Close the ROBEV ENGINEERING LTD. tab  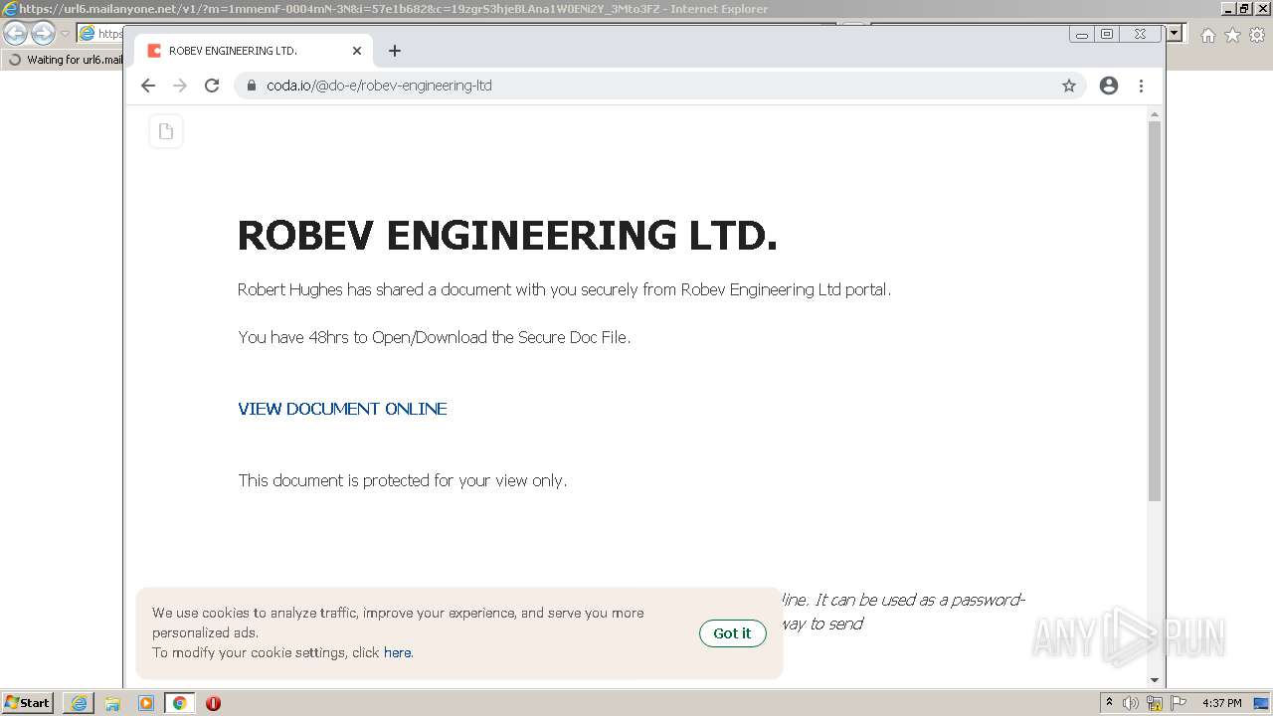357,51
